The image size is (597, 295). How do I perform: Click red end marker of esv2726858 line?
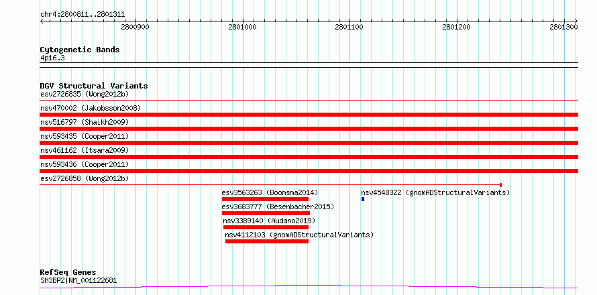point(500,185)
